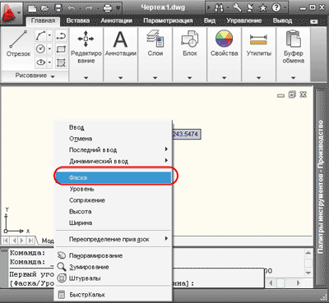Select the polyline drawing tool
Viewport: 329px width, 303px height.
pyautogui.click(x=41, y=35)
